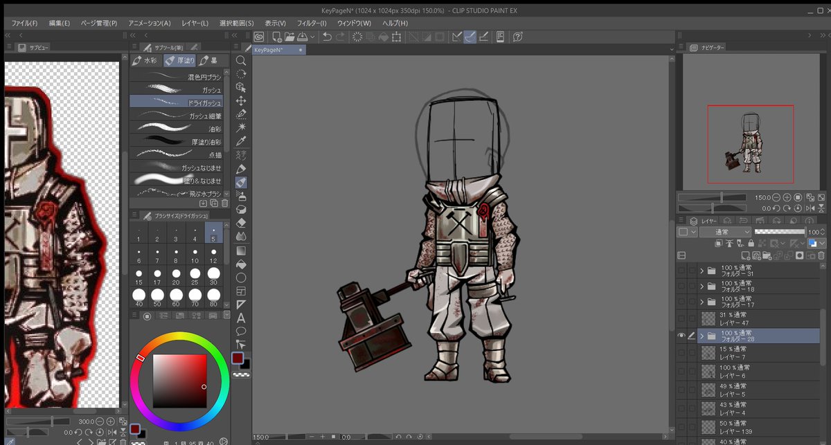Click the dark red foreground color swatch
Viewport: 831px width, 445px height.
(238, 358)
